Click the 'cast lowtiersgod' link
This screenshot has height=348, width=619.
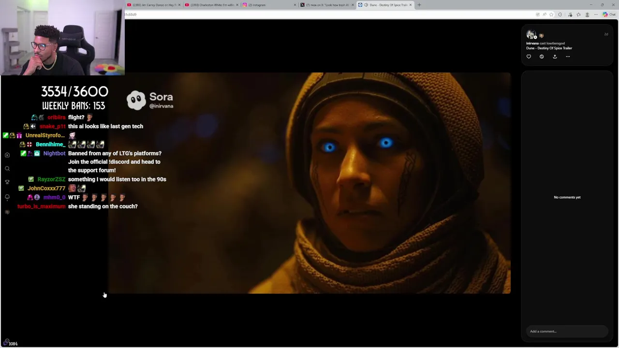point(552,43)
